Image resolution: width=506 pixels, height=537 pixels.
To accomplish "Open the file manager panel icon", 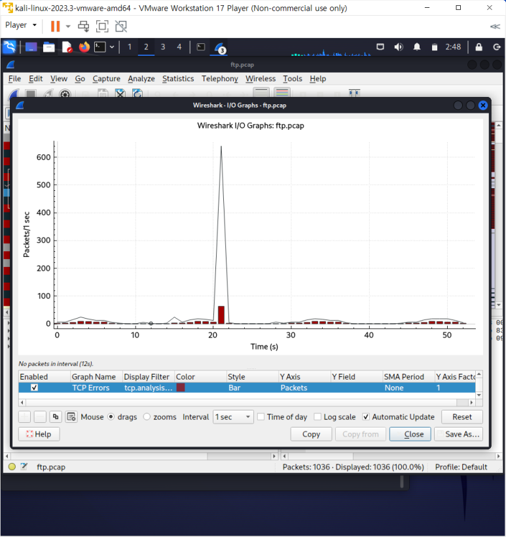I will click(48, 47).
